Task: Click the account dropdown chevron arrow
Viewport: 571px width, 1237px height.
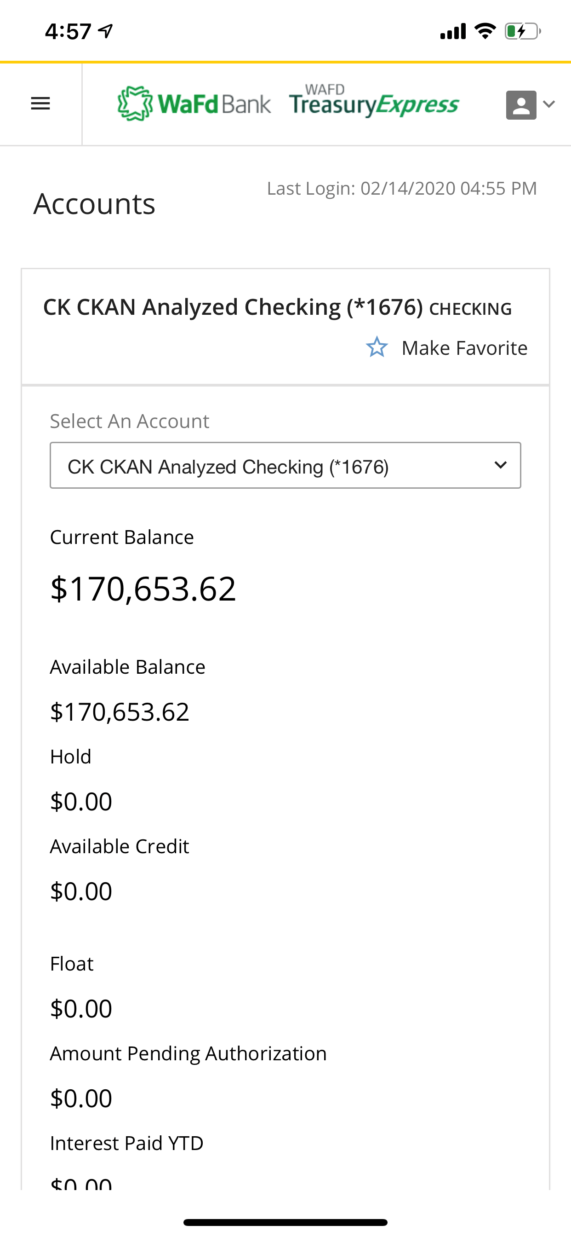Action: point(501,465)
